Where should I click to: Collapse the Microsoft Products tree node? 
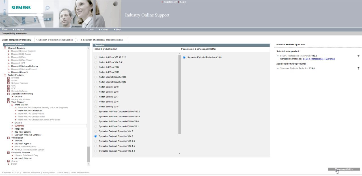coord(5,48)
